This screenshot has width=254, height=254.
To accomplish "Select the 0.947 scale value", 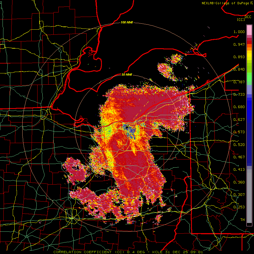I will (x=239, y=44).
